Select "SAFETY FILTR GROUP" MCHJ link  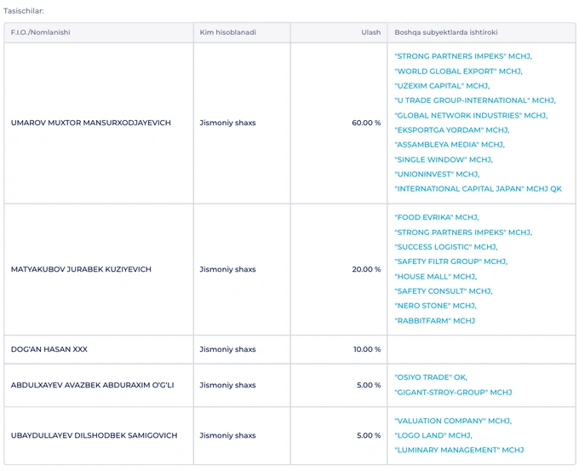pyautogui.click(x=450, y=261)
